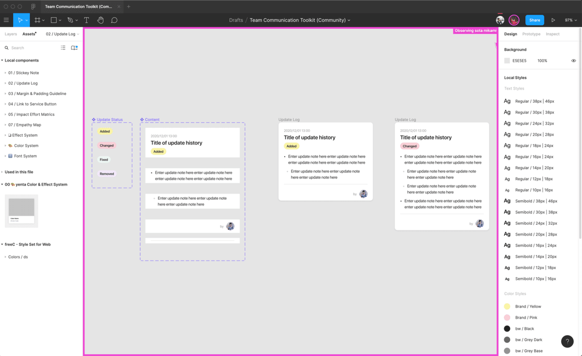Select the Hand tool
Screen dimensions: 582x356
point(100,20)
